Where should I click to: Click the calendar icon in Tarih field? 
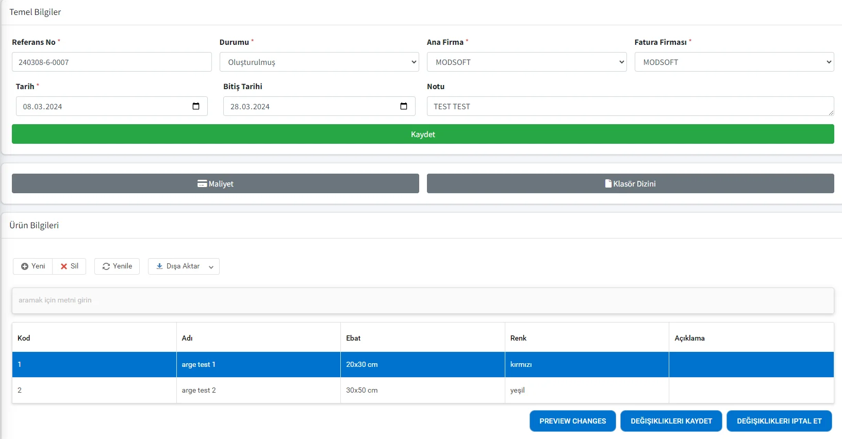pyautogui.click(x=196, y=106)
